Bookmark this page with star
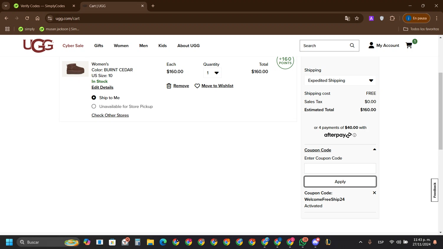Image resolution: width=443 pixels, height=249 pixels. pyautogui.click(x=357, y=18)
